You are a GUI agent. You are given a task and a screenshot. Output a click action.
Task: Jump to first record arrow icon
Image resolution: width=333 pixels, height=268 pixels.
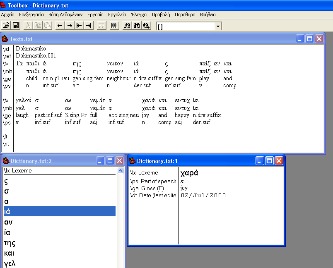point(79,26)
